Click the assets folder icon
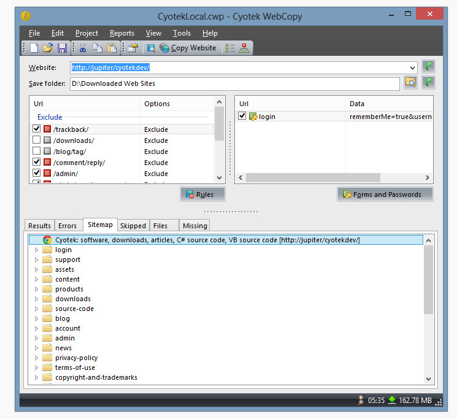 47,269
